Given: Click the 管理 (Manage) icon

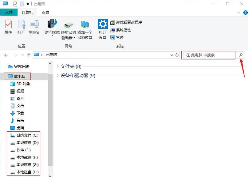Looking at the screenshot, I should pos(118,37).
